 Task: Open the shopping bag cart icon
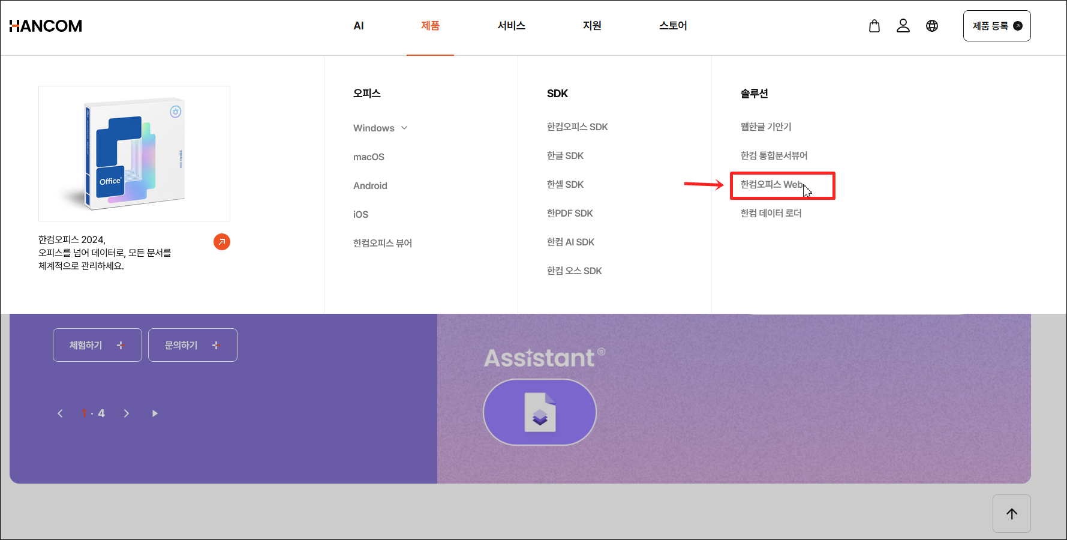pyautogui.click(x=874, y=26)
